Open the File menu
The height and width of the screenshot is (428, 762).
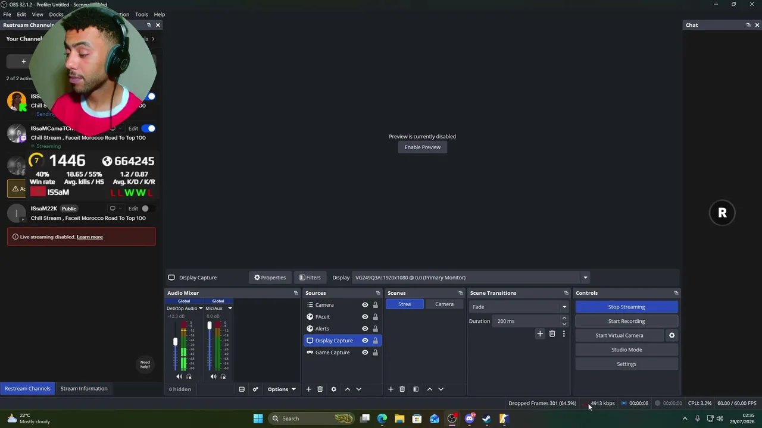click(x=7, y=14)
